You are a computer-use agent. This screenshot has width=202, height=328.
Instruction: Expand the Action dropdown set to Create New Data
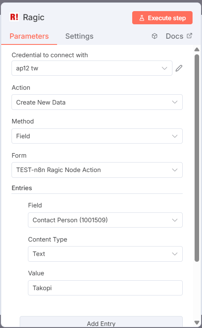(x=97, y=102)
